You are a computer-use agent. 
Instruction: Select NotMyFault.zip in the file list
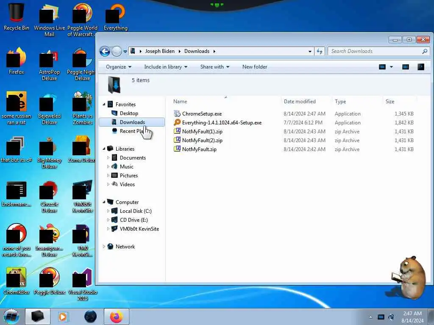pyautogui.click(x=199, y=149)
